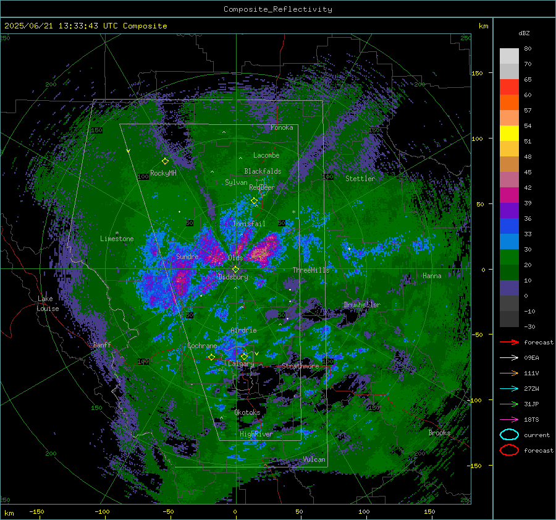Pick the yellow 54 dBZ color swatch
556x520 pixels.
click(509, 133)
